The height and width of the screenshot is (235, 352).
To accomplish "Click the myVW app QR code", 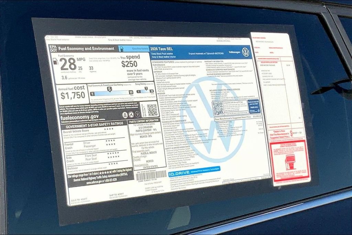I will point(218,108).
